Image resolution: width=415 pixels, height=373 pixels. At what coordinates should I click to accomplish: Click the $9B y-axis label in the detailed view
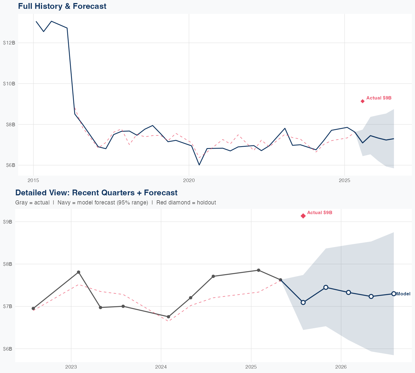(7, 222)
